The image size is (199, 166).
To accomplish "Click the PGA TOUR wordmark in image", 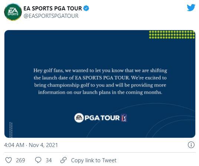I will pos(102,118).
